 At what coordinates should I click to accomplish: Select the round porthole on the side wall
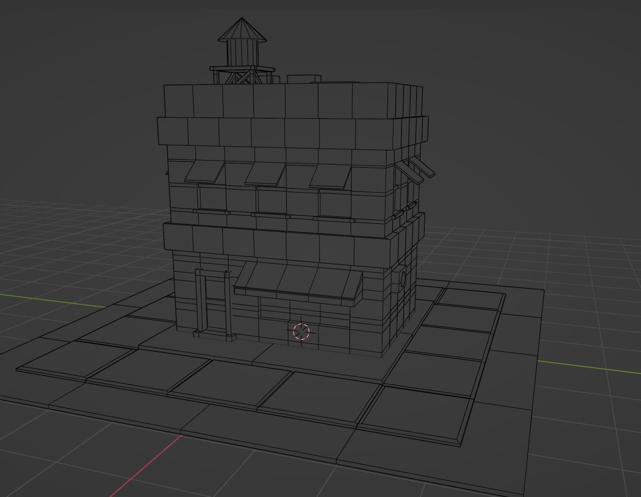403,279
